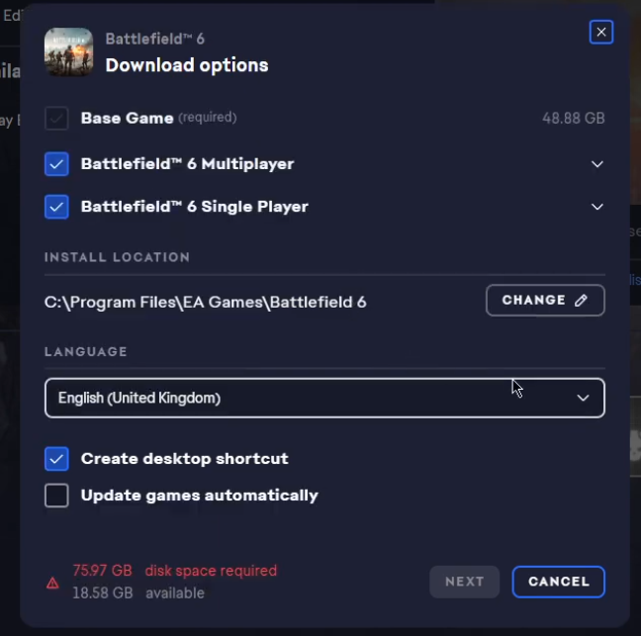Click the 48.88 GB base game size
641x636 pixels.
tap(573, 119)
